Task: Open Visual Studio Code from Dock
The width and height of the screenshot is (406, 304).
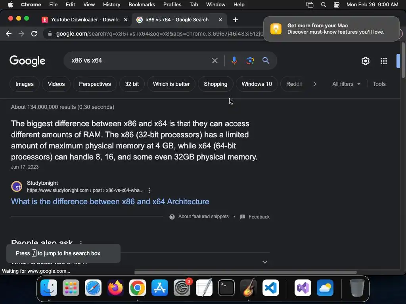Action: click(270, 287)
